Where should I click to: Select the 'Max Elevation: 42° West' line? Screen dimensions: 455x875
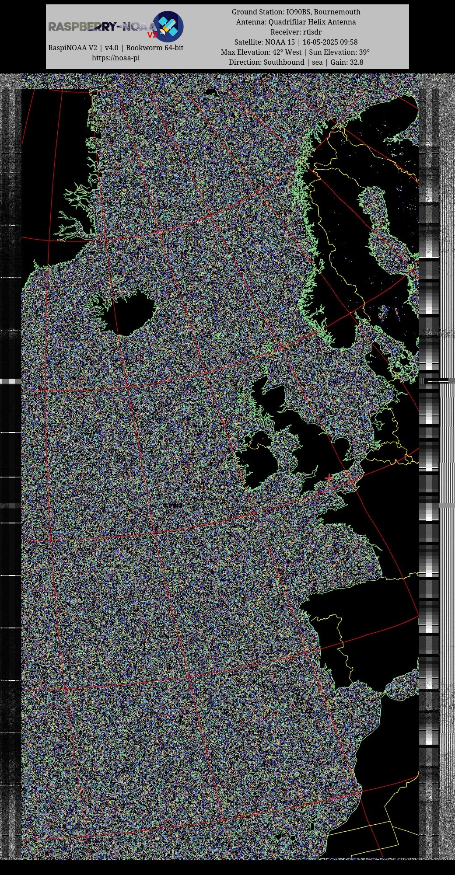[x=295, y=52]
